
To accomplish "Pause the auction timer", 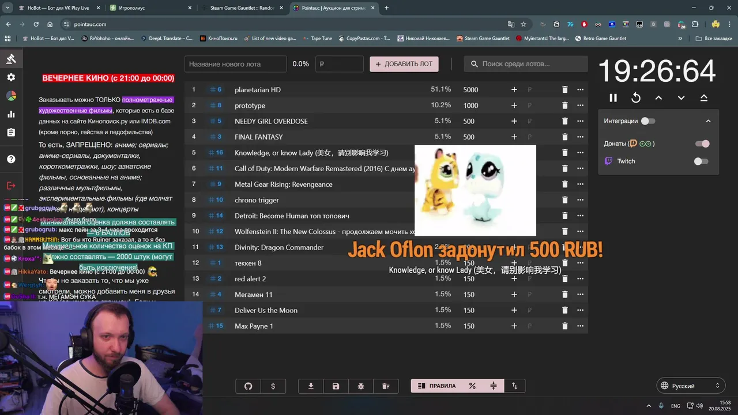I will tap(613, 98).
